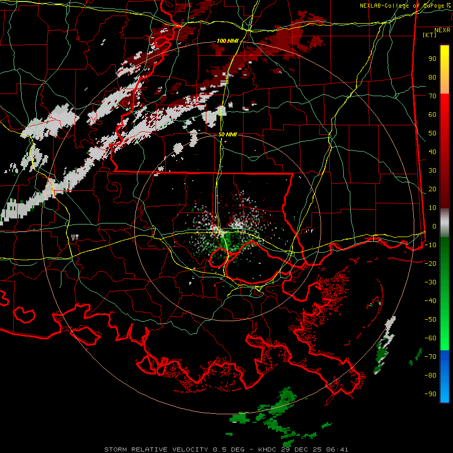Click the -40 value on the velocity scale
Image resolution: width=453 pixels, height=453 pixels.
click(x=430, y=301)
